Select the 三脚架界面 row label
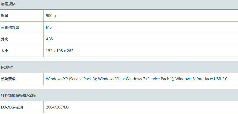This screenshot has width=238, height=114. [10, 27]
